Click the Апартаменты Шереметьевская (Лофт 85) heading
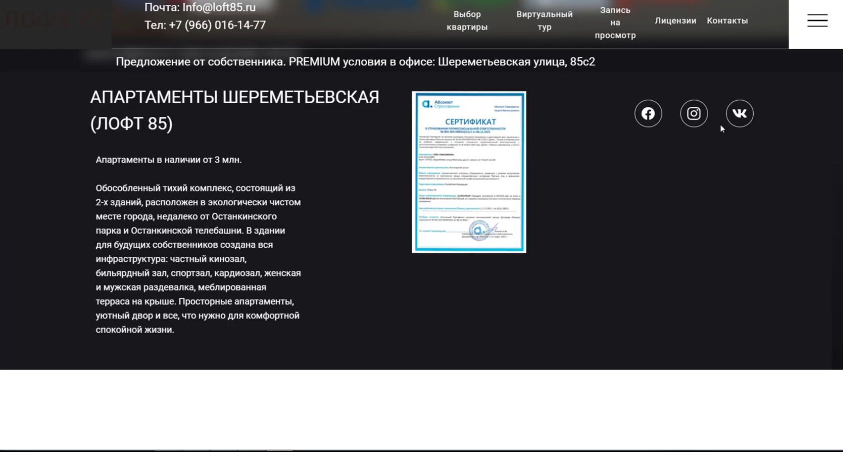The height and width of the screenshot is (452, 843). (x=234, y=110)
